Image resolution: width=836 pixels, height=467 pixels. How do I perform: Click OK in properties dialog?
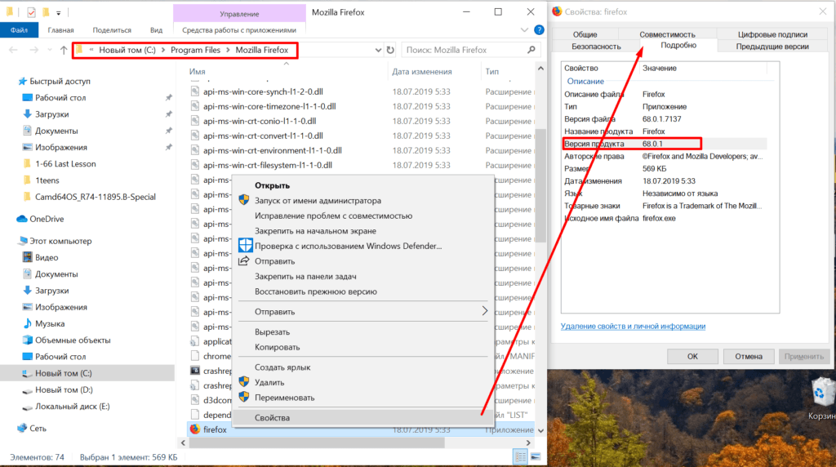692,356
